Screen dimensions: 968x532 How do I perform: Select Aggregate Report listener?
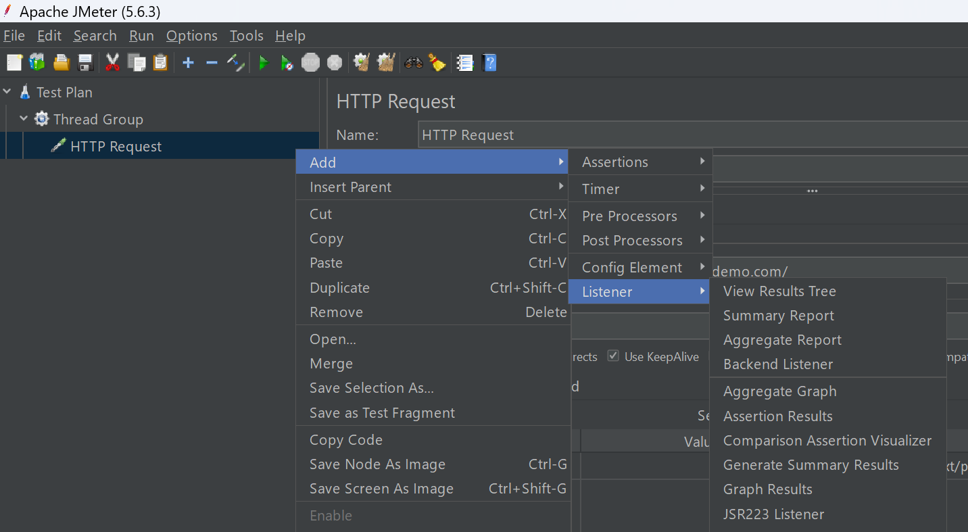click(x=828, y=340)
